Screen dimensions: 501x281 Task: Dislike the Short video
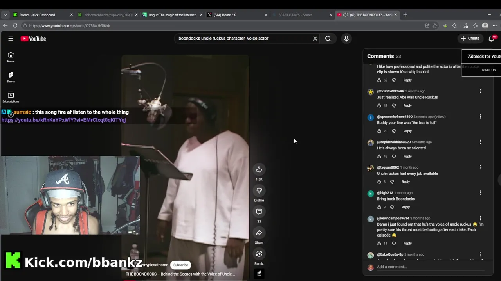click(259, 190)
